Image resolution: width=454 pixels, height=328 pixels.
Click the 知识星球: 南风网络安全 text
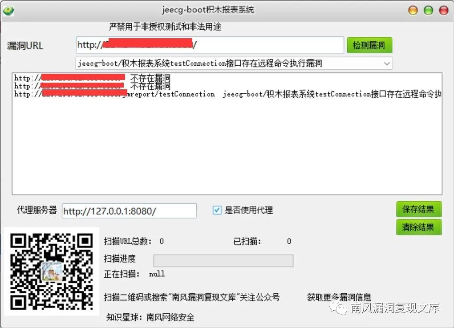point(150,317)
